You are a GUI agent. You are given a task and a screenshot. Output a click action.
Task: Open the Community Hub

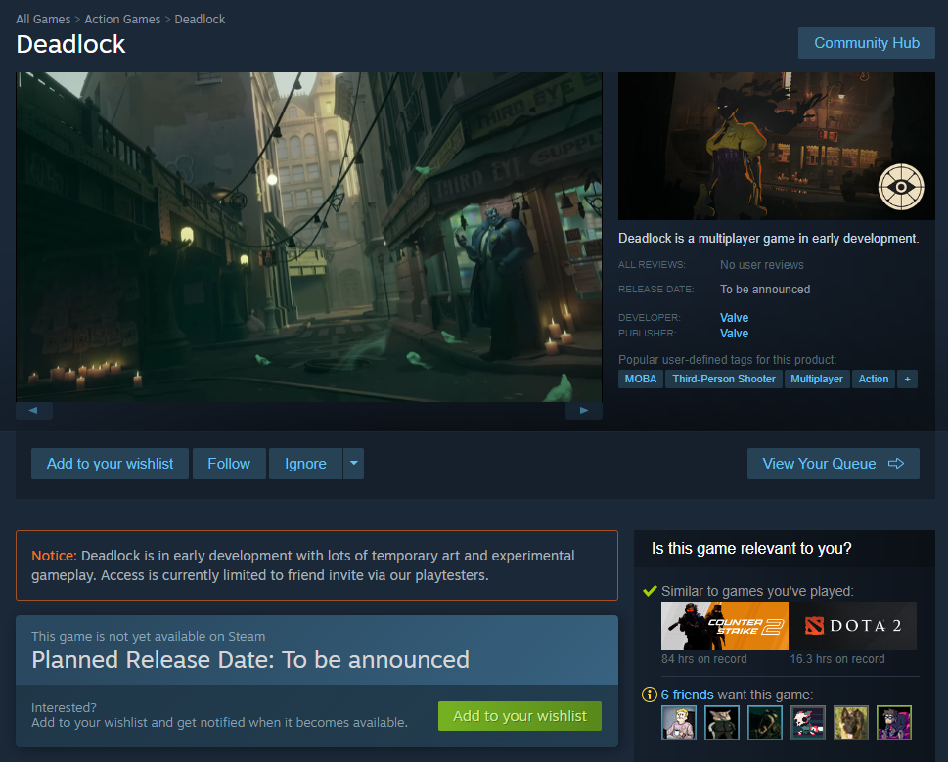867,43
